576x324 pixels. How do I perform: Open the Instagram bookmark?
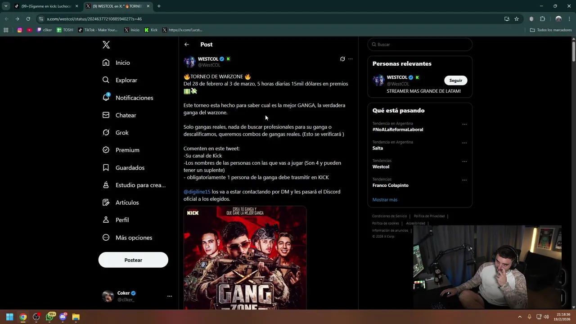pyautogui.click(x=20, y=30)
